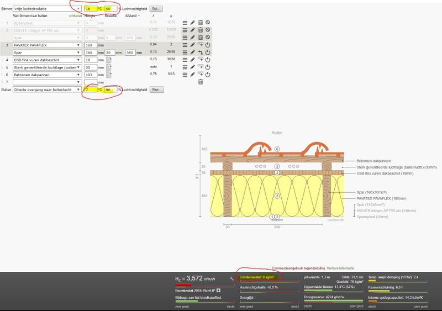Click the hatch pattern icon beside Sterk geventileerde luchtlaag
This screenshot has width=442, height=311.
[109, 67]
